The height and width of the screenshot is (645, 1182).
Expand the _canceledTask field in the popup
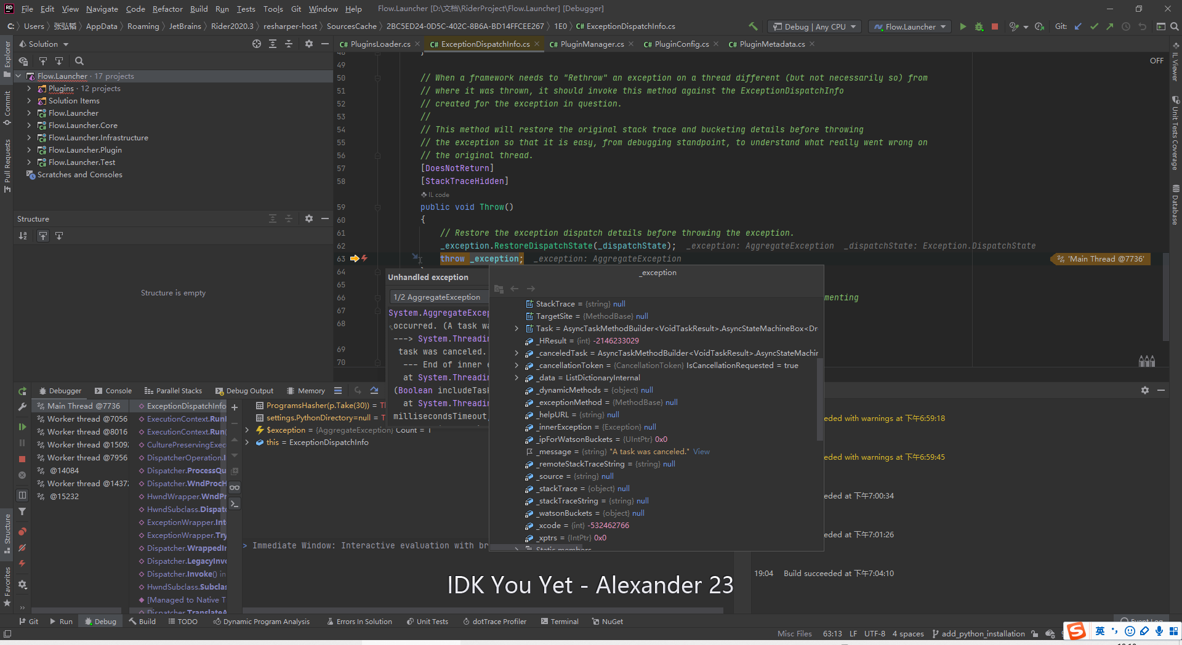[x=517, y=353]
